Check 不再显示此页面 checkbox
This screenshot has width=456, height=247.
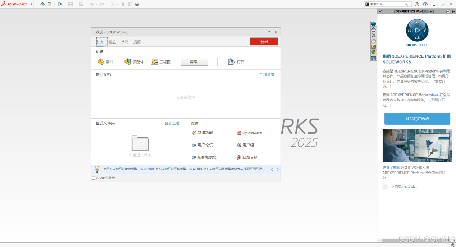click(x=385, y=187)
